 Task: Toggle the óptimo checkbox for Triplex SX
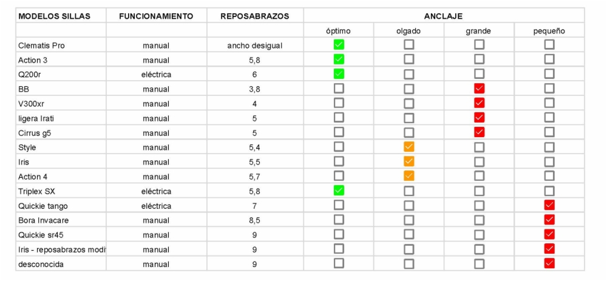(339, 191)
